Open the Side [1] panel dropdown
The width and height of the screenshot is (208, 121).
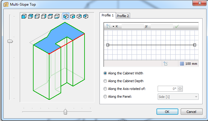(x=178, y=97)
